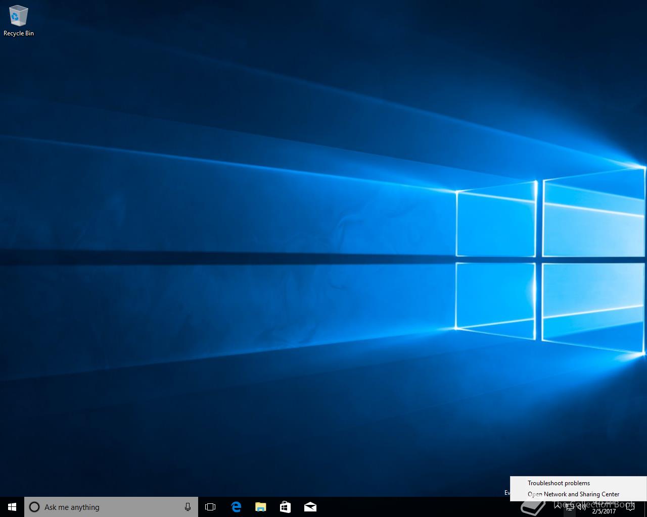Viewport: 647px width, 517px height.
Task: Open the Action Center notifications icon
Action: pos(630,507)
